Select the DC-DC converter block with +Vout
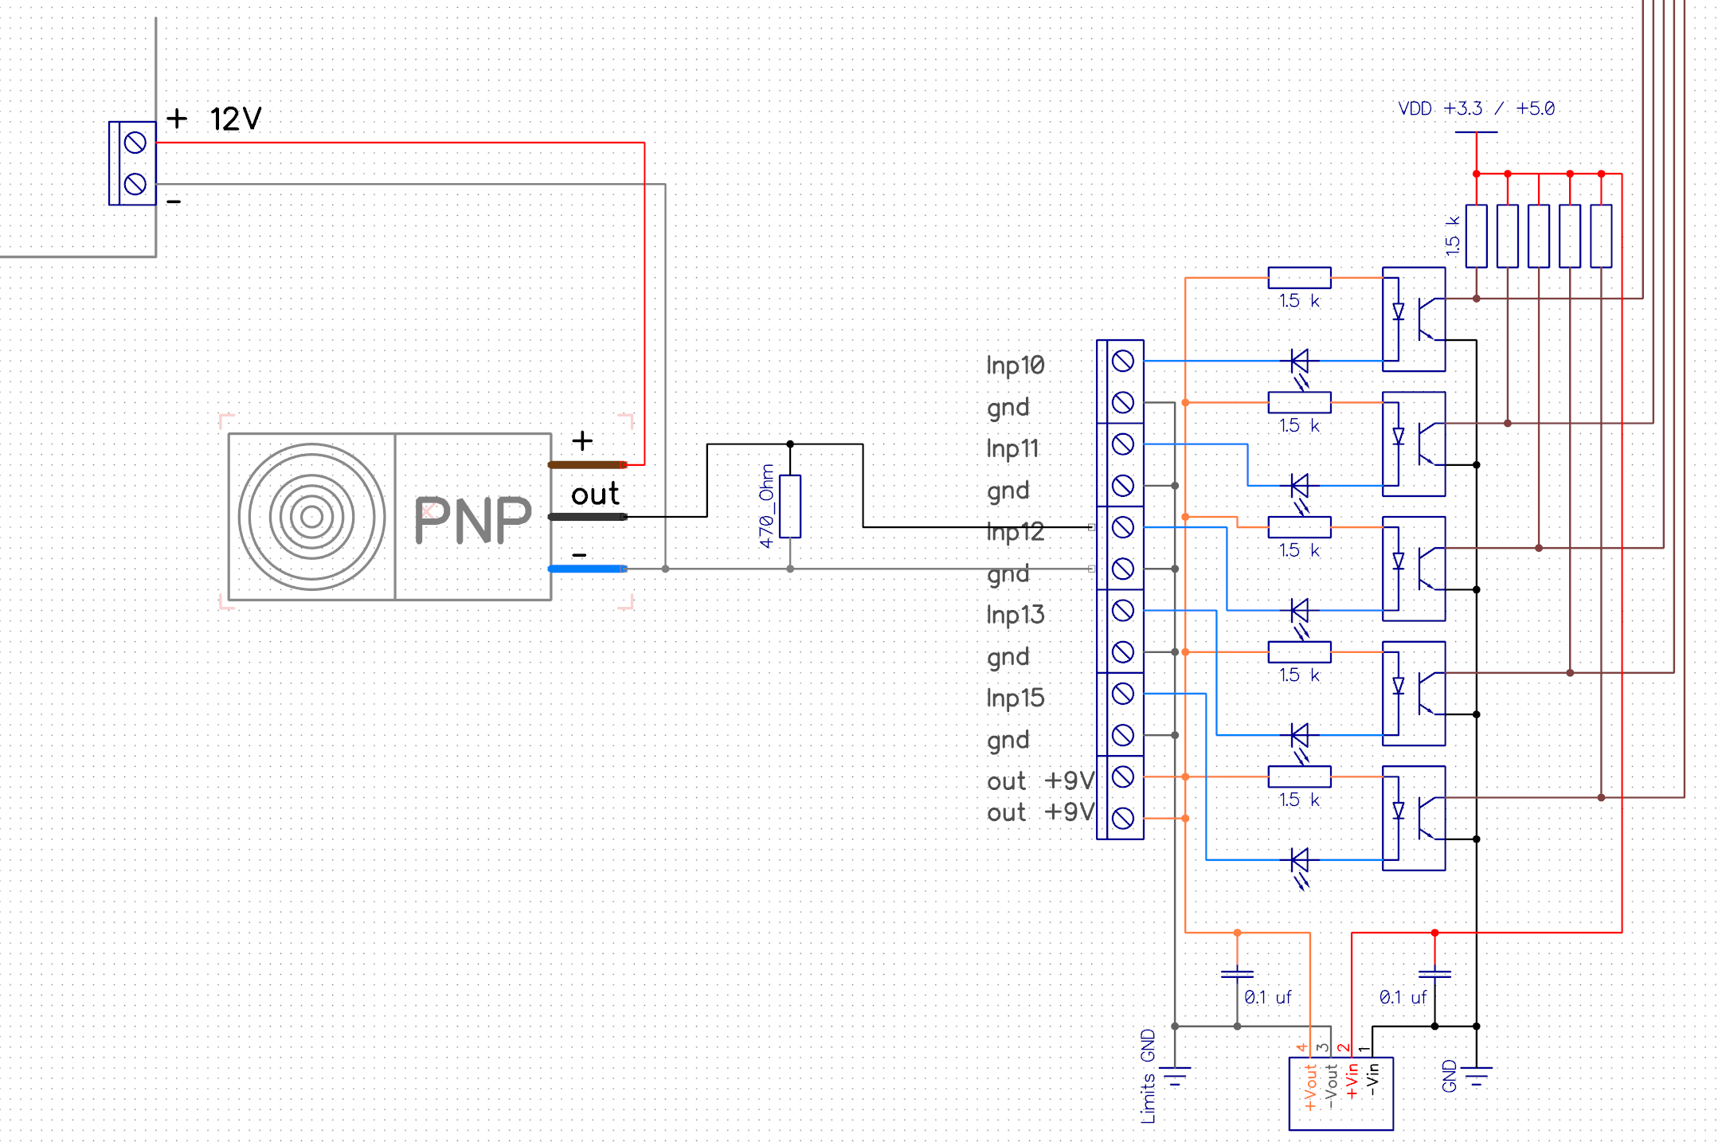The image size is (1722, 1146). click(x=1340, y=1093)
